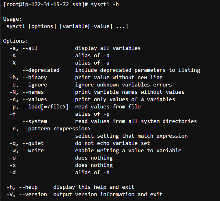Screen dimensions: 220x201
Task: Click the '-q, --quiet' option
Action: 27,143
